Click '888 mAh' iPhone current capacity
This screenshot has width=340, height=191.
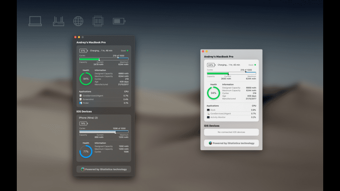click(99, 137)
